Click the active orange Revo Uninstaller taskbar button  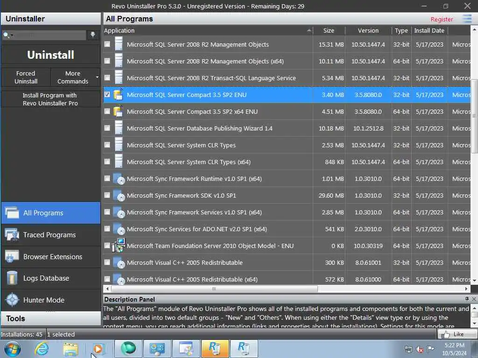[215, 349]
